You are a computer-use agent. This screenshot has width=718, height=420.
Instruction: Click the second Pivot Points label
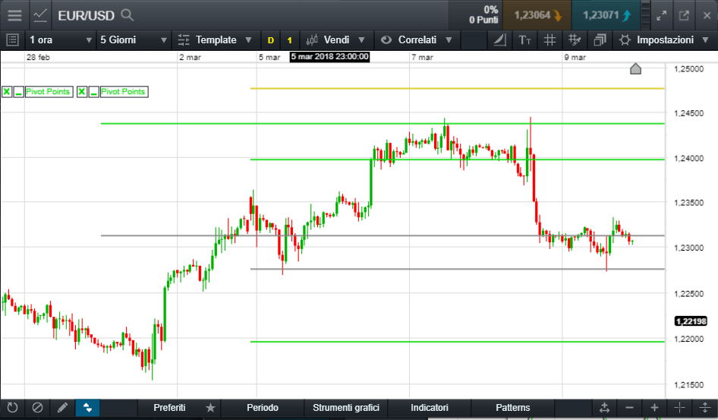[x=123, y=92]
